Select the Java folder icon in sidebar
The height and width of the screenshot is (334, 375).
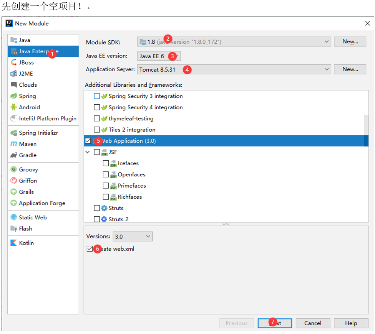(x=13, y=40)
